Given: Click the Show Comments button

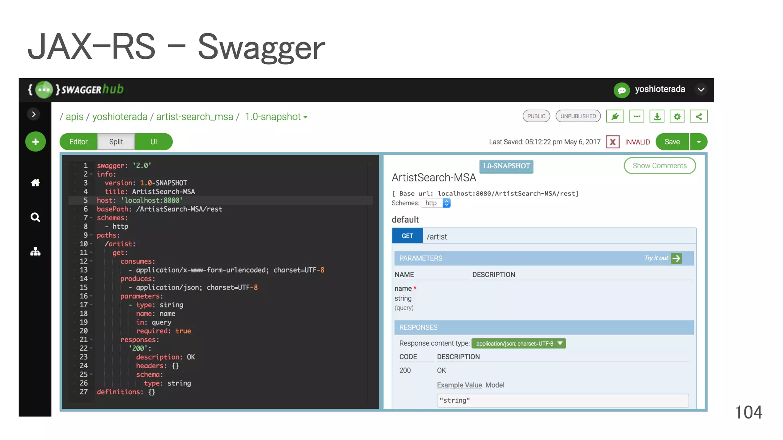Looking at the screenshot, I should point(659,166).
